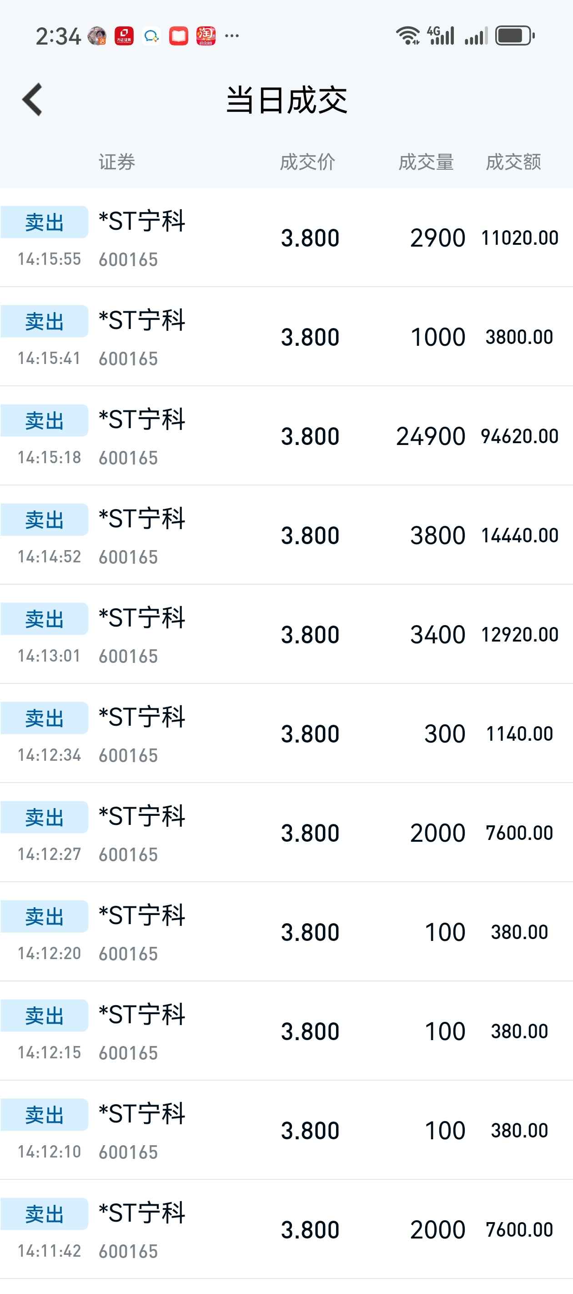
Task: Tap the Taobao notification icon in status bar
Action: 206,36
